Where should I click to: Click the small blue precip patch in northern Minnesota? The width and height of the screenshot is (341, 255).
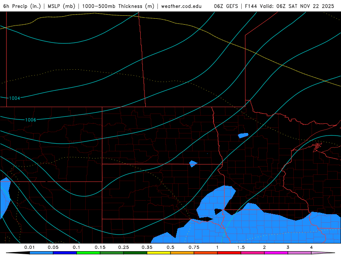click(243, 136)
